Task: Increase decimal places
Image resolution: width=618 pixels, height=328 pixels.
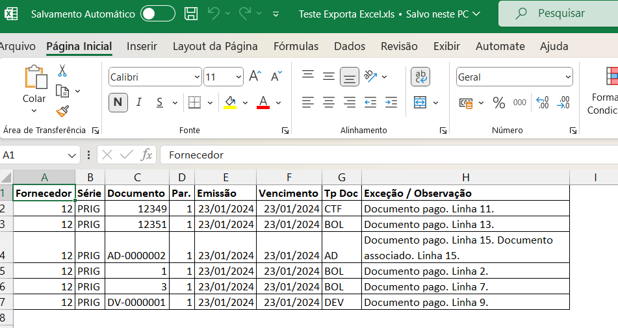Action: pyautogui.click(x=543, y=103)
